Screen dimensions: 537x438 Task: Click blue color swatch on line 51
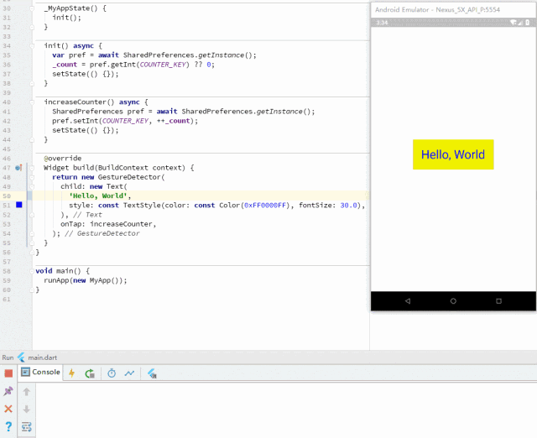(x=18, y=205)
